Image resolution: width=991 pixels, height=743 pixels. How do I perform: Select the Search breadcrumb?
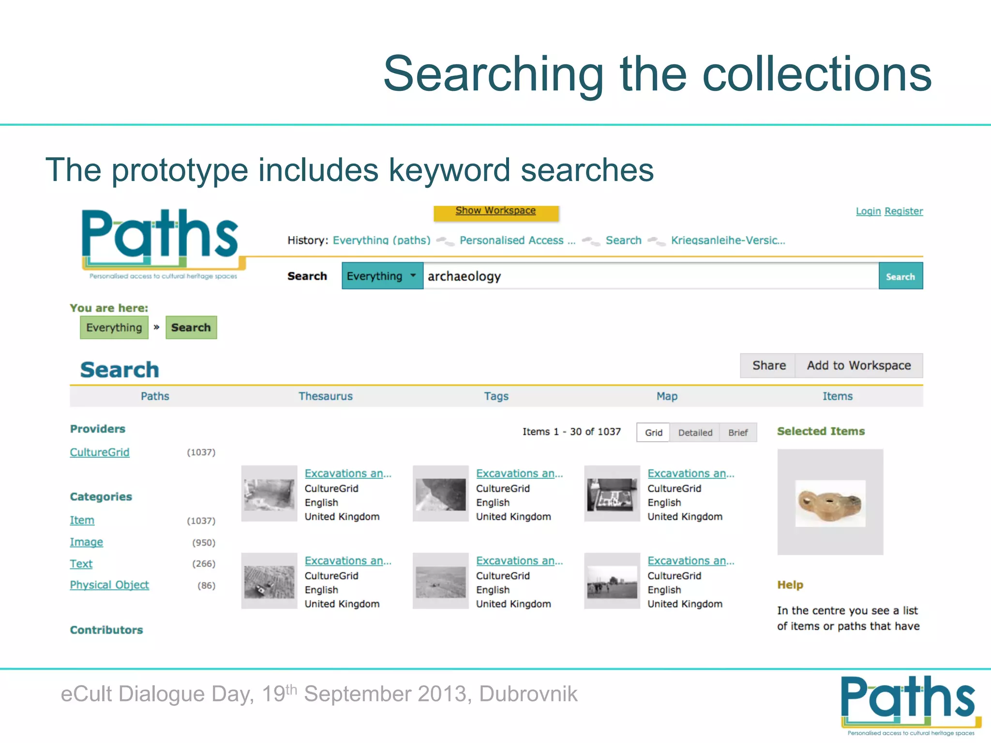coord(191,327)
